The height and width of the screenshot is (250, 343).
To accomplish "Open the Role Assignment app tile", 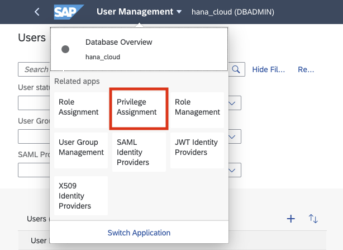I will 81,110.
